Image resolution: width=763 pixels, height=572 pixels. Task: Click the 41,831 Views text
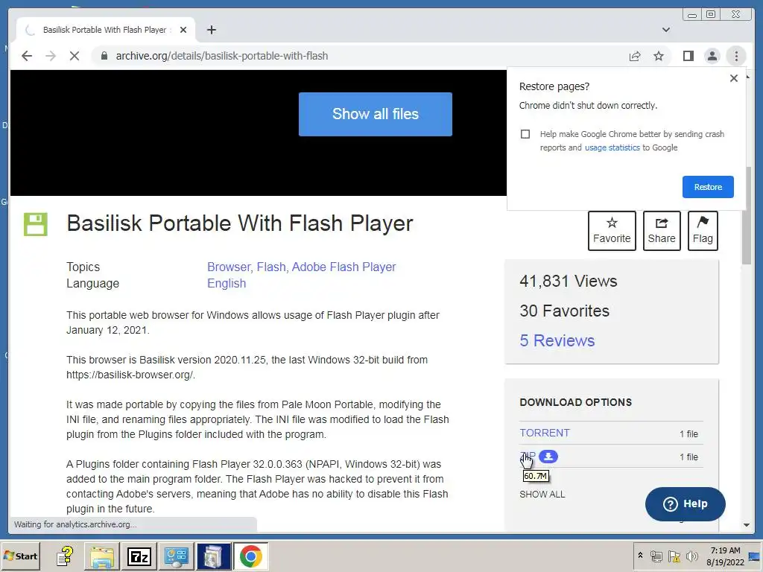tap(569, 281)
